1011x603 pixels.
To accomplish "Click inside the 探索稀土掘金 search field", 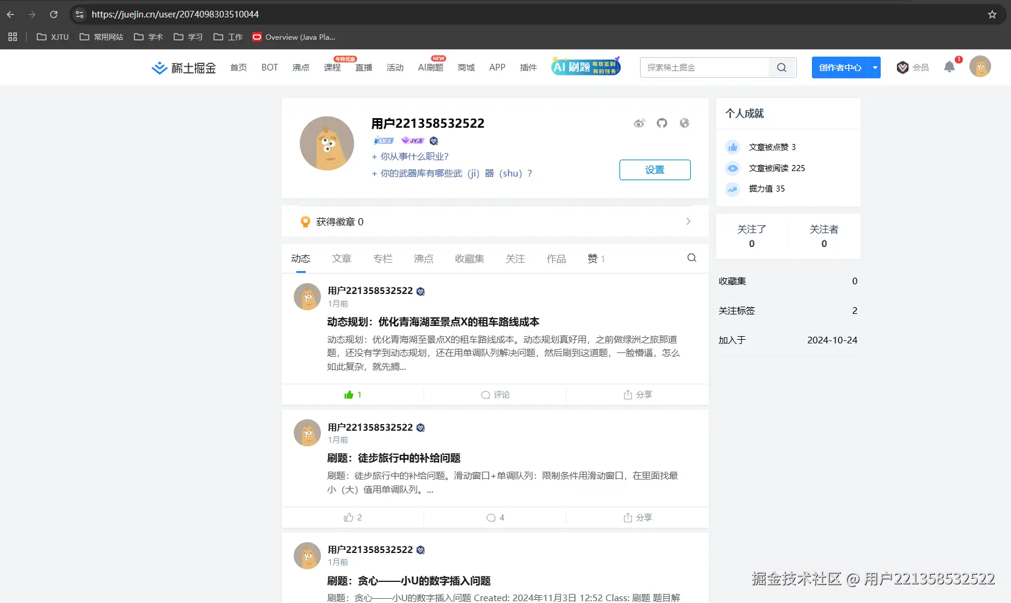I will (x=706, y=67).
